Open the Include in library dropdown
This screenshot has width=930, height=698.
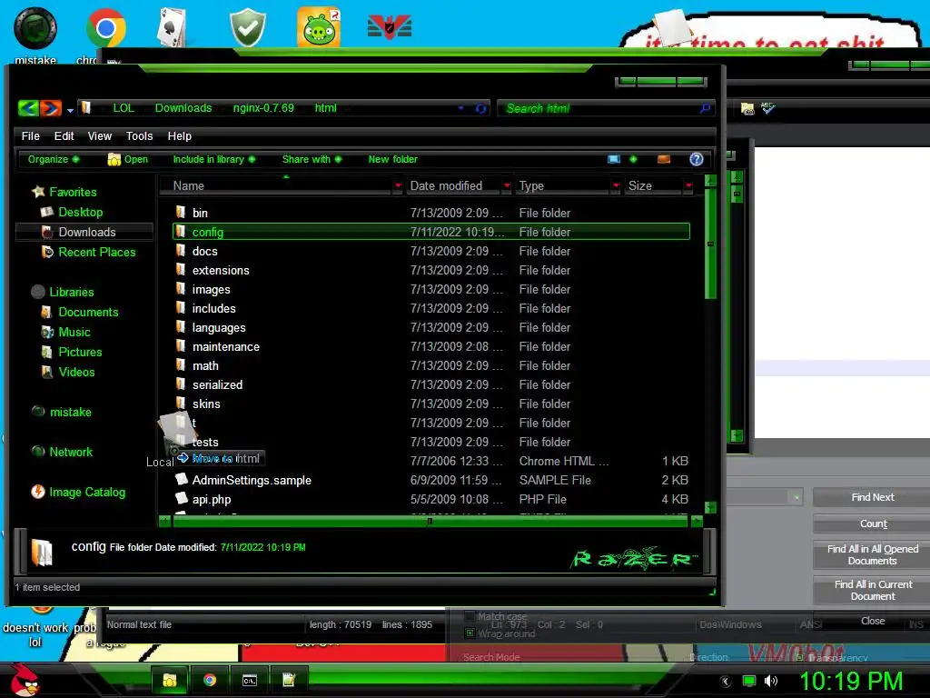(214, 159)
